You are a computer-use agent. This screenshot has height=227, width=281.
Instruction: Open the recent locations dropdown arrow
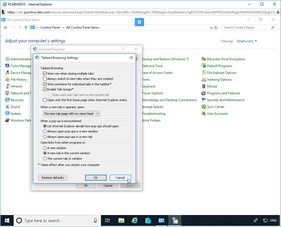(20, 28)
